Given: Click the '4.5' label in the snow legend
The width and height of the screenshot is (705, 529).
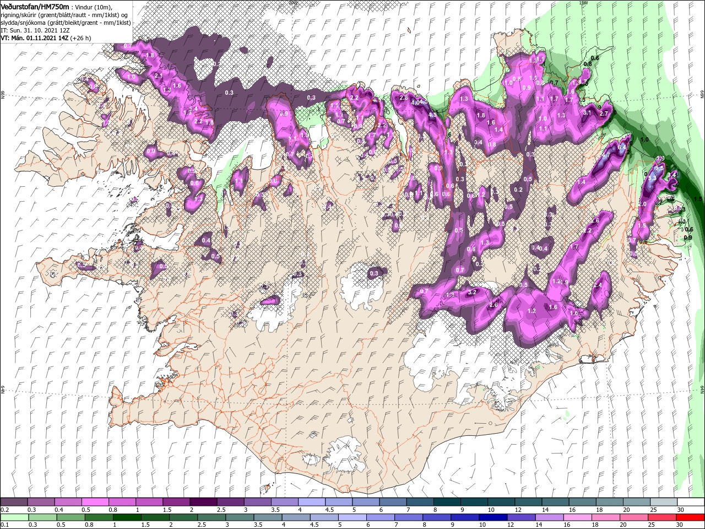Looking at the screenshot, I should [329, 510].
